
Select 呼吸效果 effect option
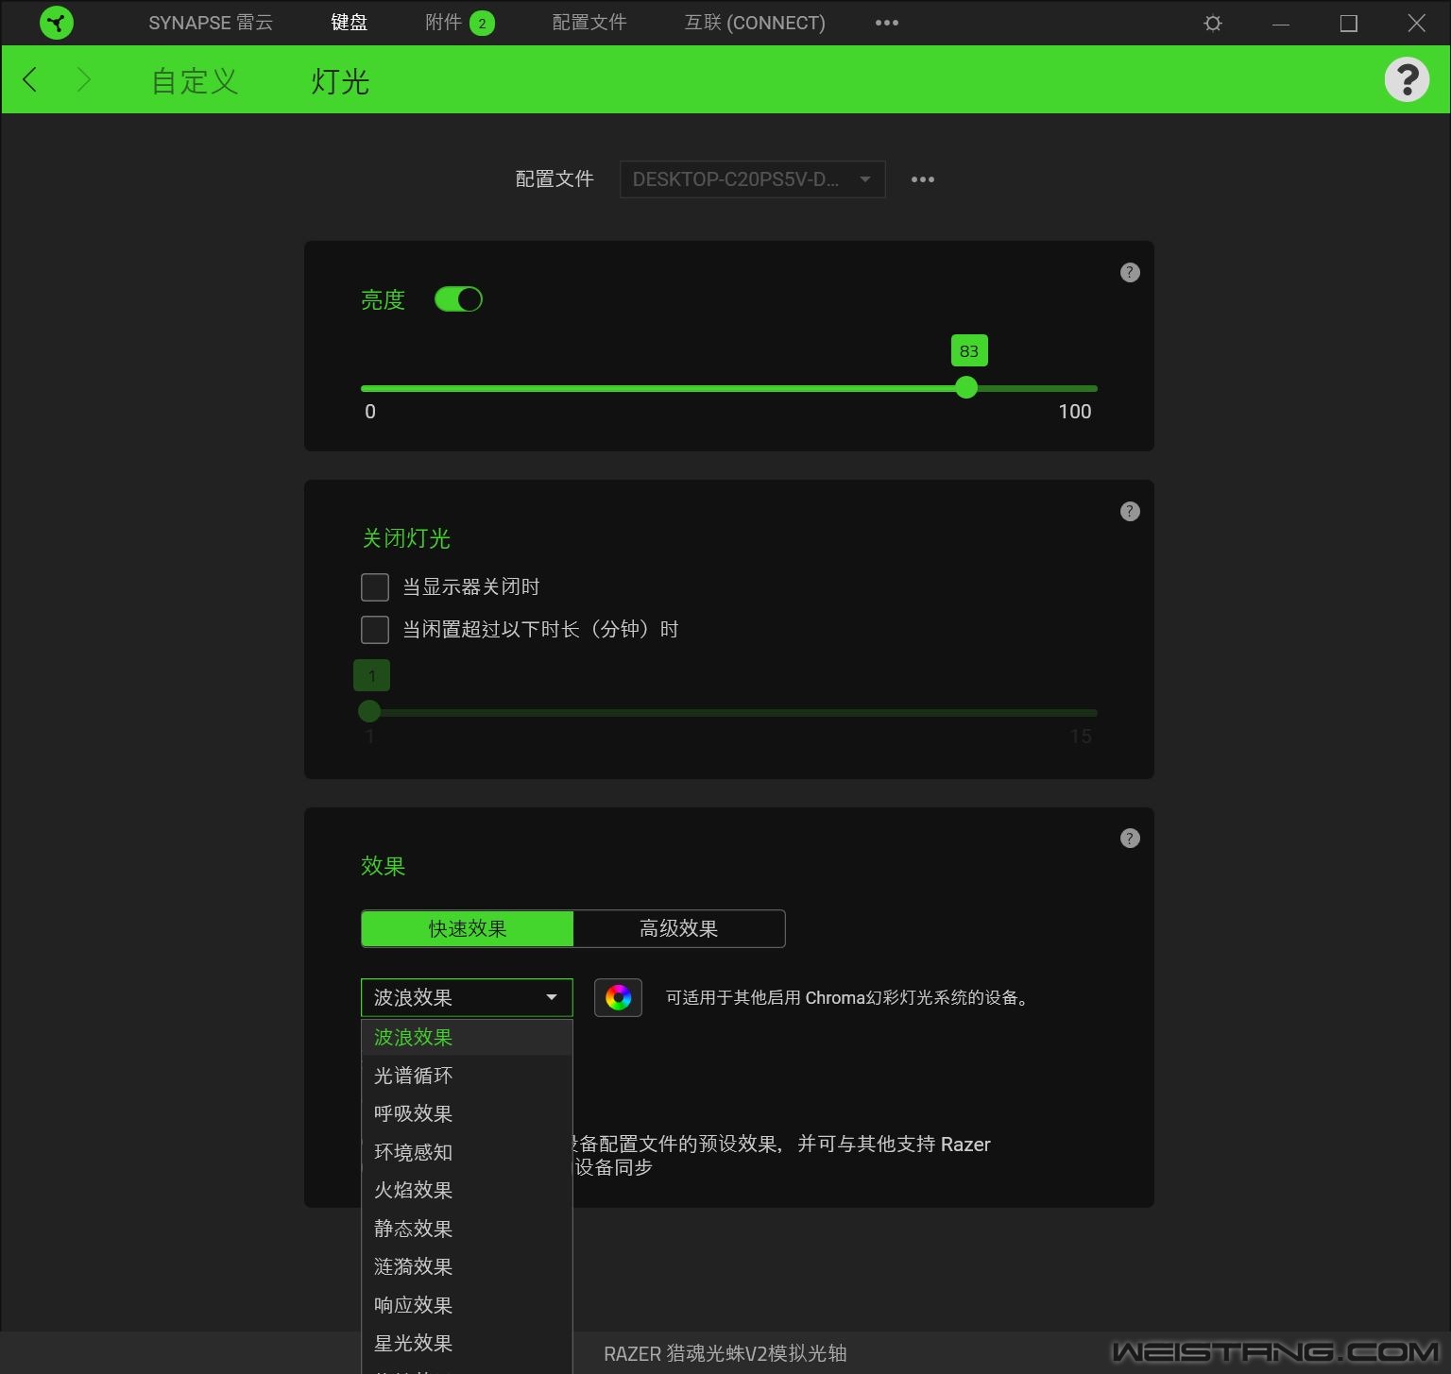click(467, 1113)
